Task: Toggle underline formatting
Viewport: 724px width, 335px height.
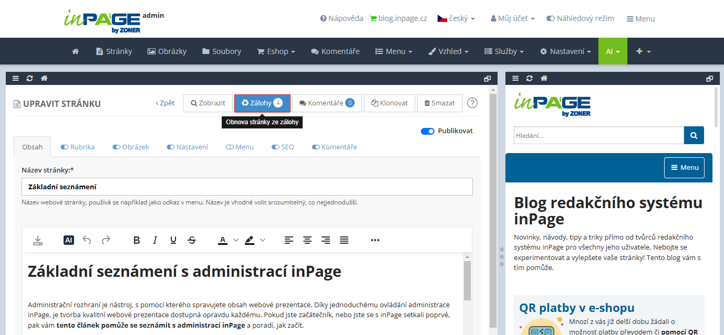Action: coord(173,240)
